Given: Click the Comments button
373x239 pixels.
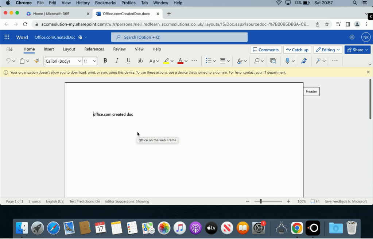Looking at the screenshot, I should 266,50.
